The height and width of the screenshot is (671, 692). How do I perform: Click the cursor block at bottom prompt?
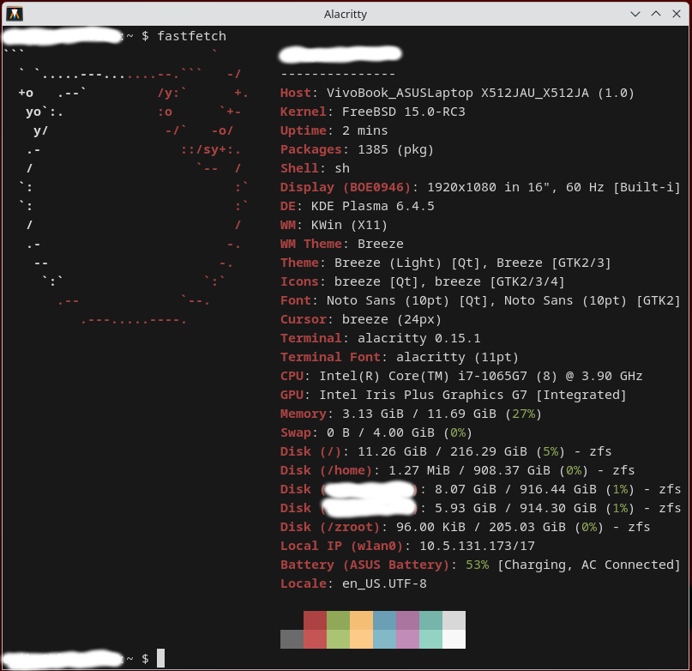160,658
